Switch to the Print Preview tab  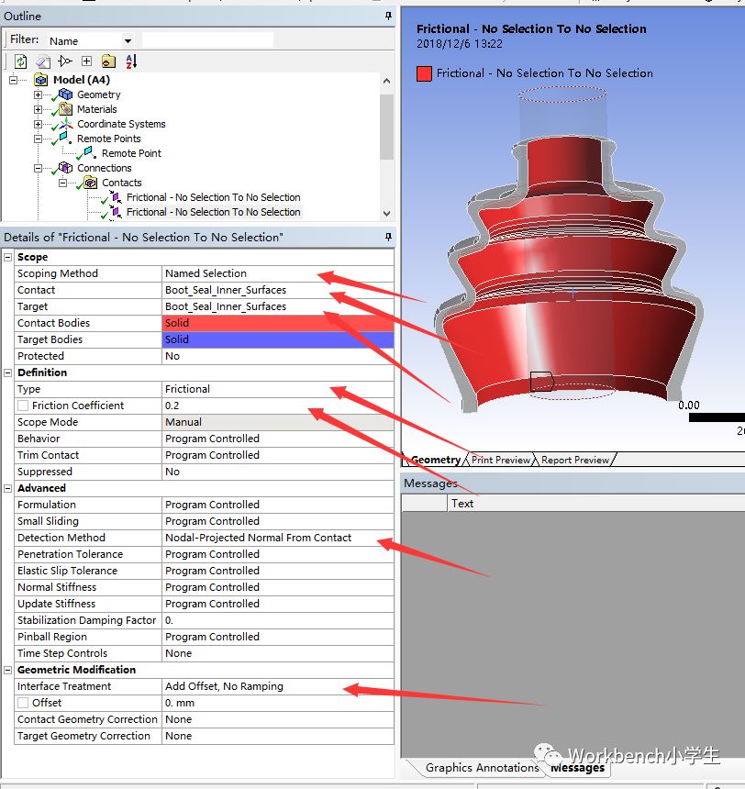[x=500, y=460]
